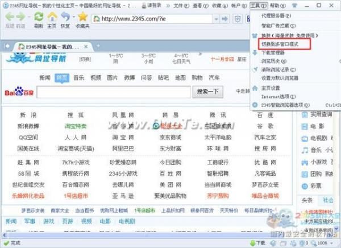Click the magnifier zoom icon showing 100%
341x248 pixels.
314,243
